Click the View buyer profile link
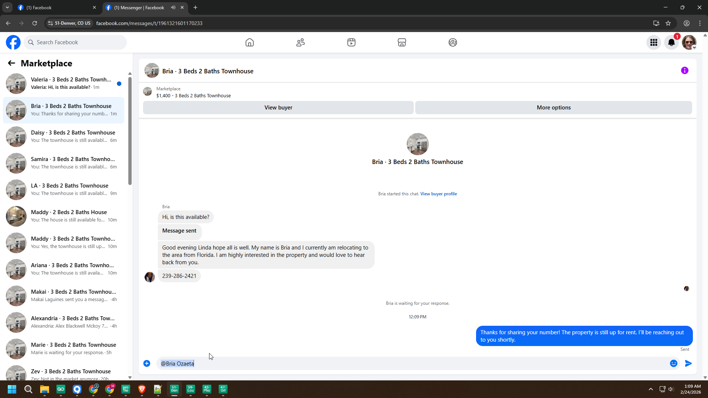 tap(438, 194)
